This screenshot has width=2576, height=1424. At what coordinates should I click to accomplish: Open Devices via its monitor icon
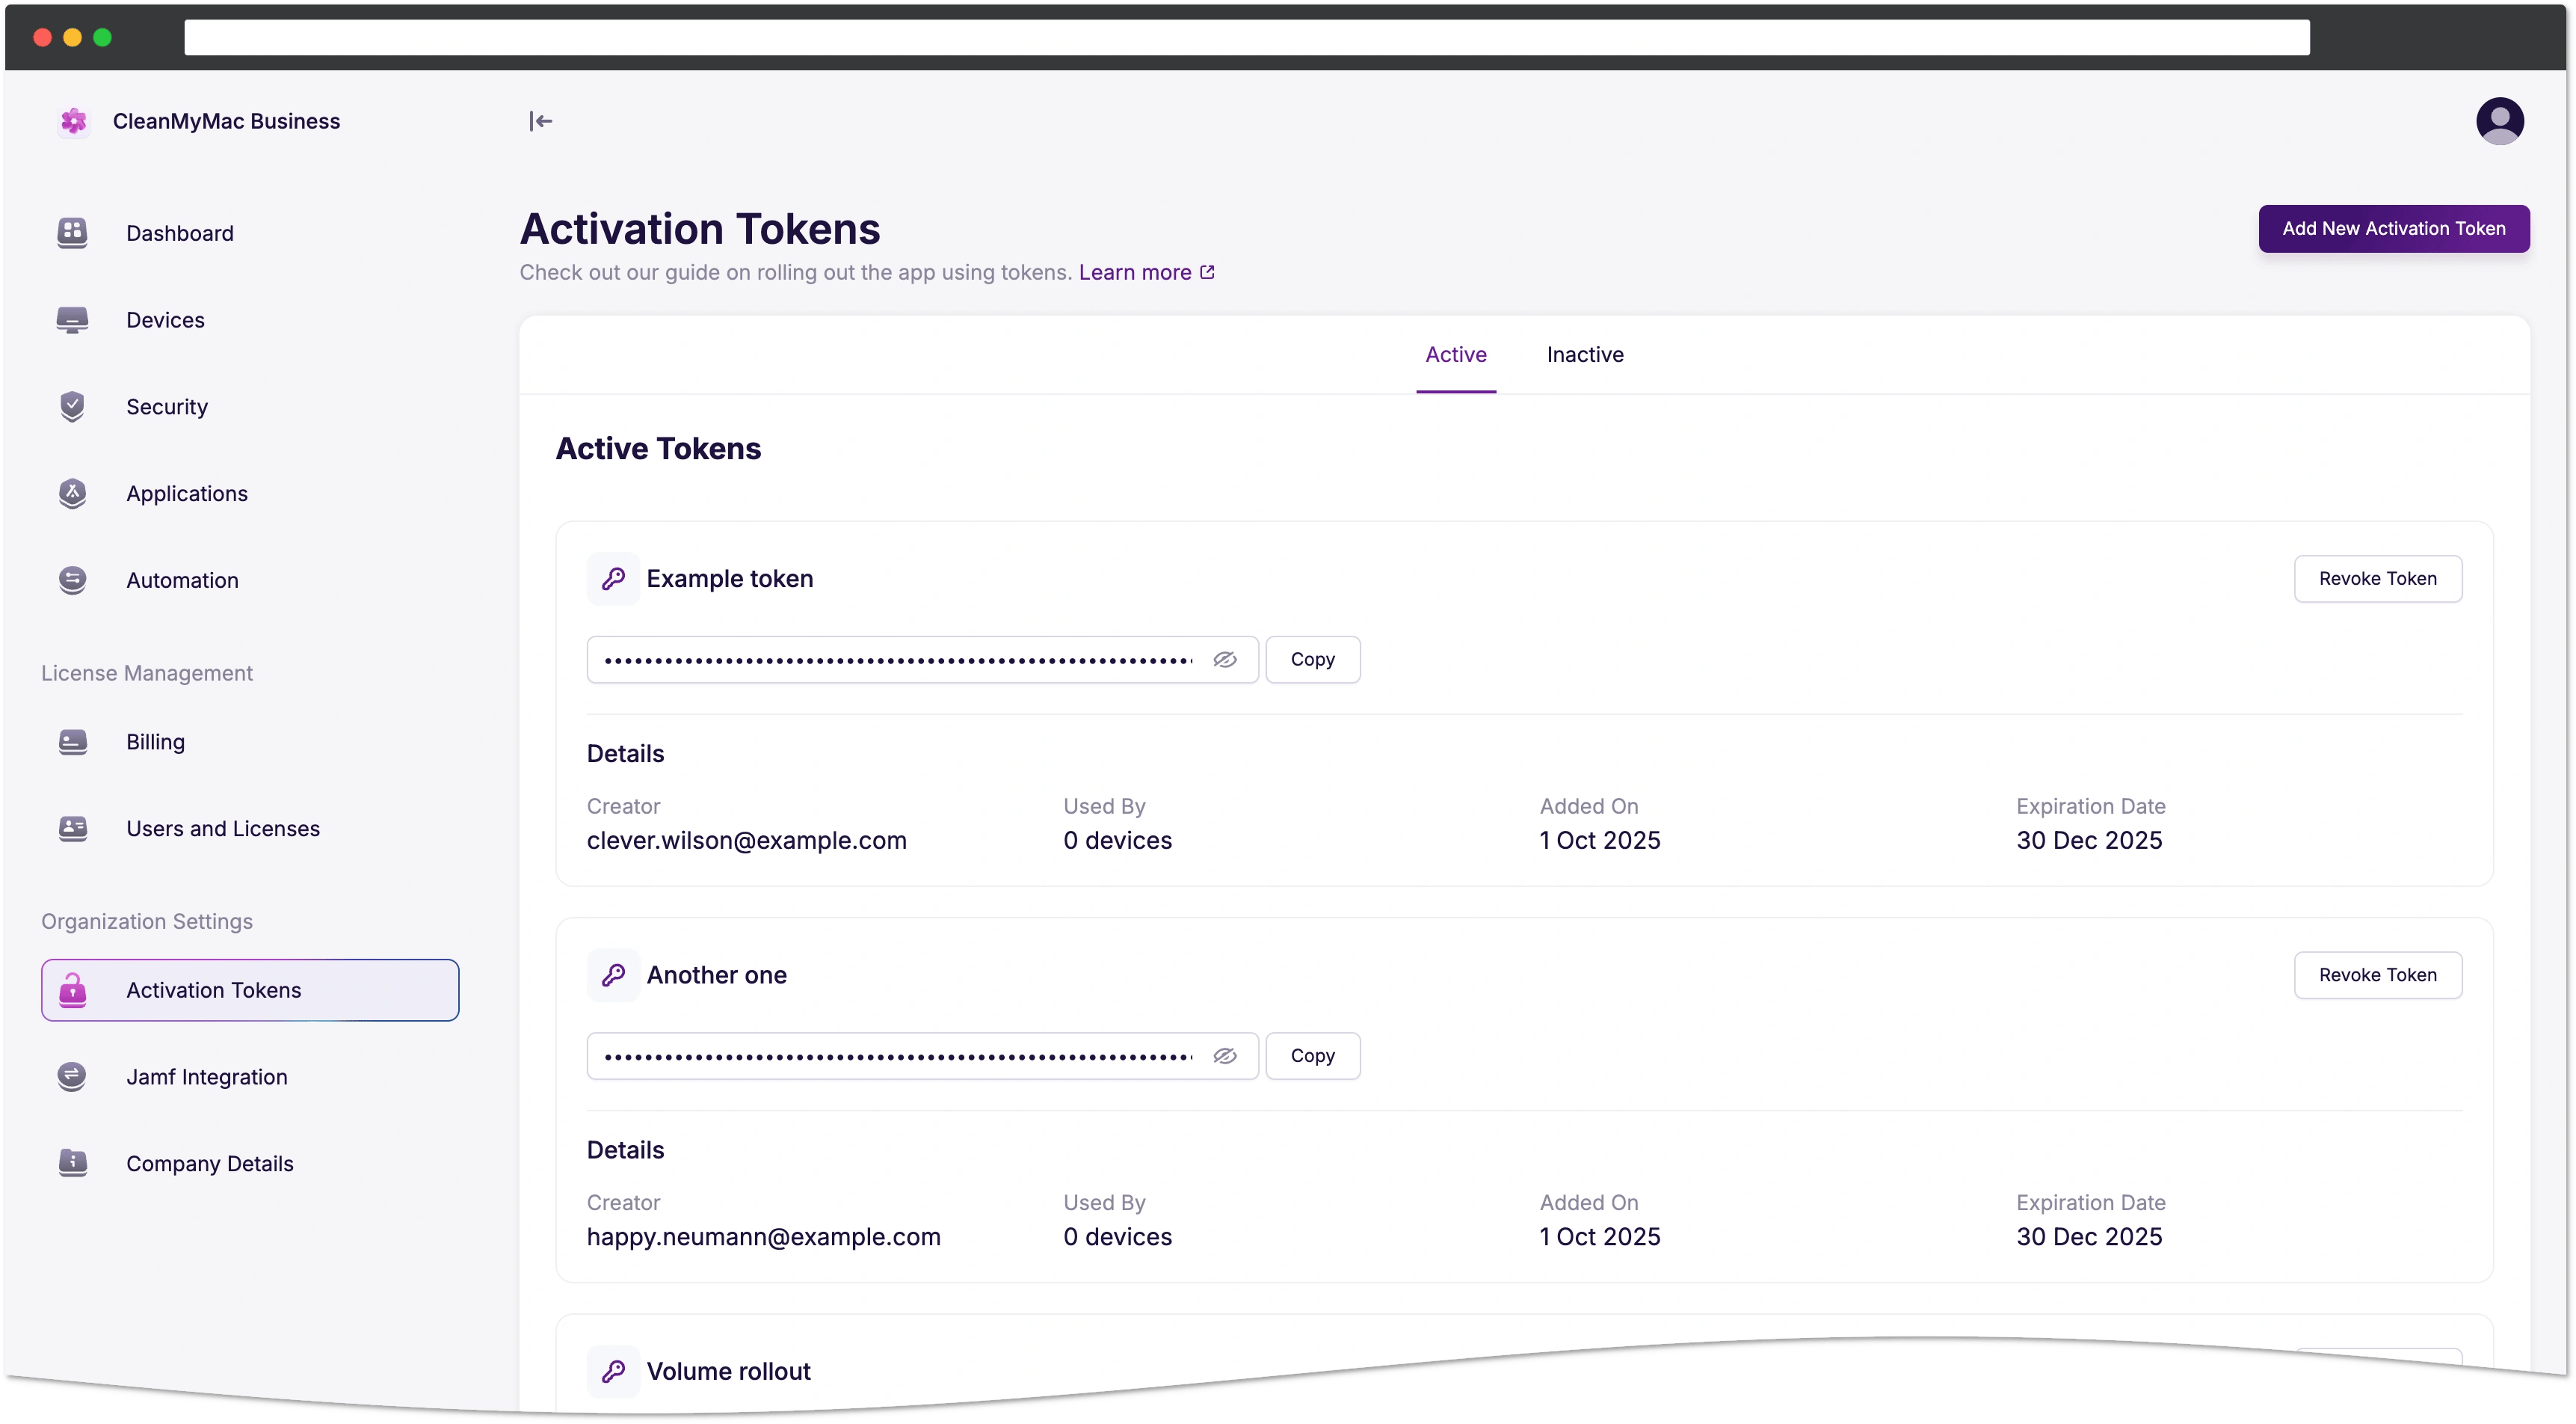pos(72,320)
